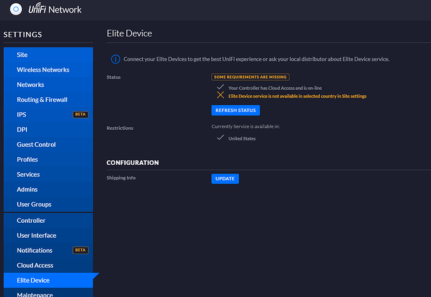Click the Some Requirements Are Missing badge
The height and width of the screenshot is (297, 431).
click(x=250, y=77)
